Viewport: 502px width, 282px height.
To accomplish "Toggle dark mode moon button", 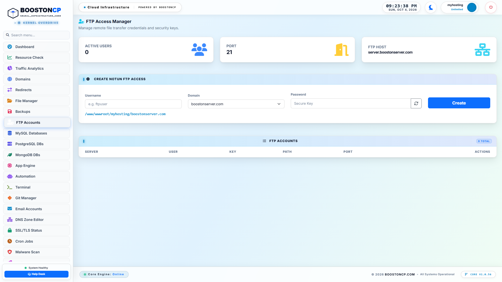I will [431, 7].
